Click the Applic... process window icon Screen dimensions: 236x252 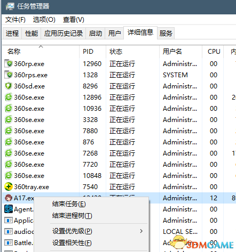pyautogui.click(x=9, y=221)
